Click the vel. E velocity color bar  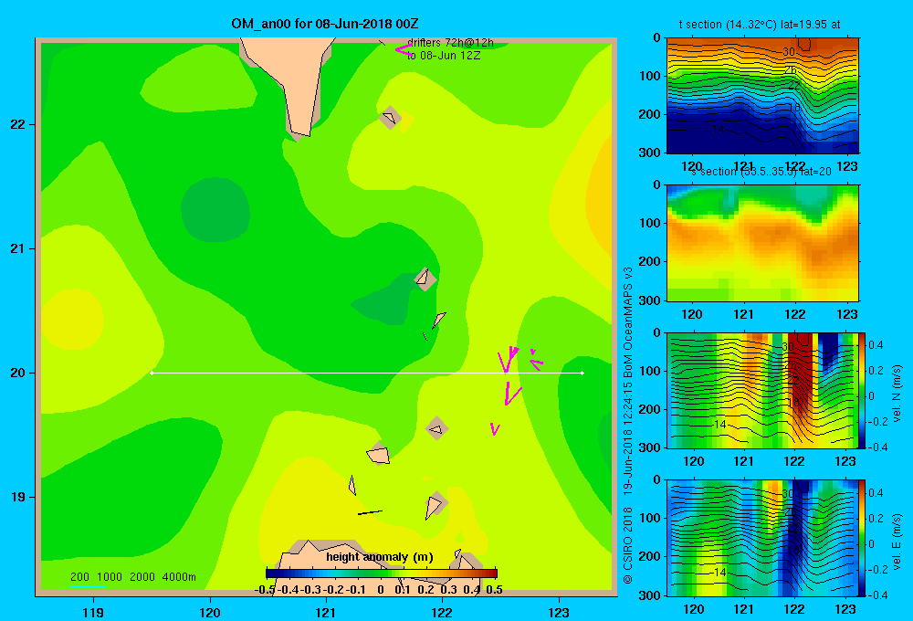[862, 538]
